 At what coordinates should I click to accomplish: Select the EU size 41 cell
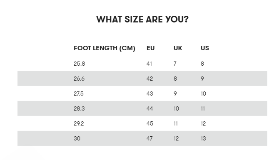[149, 64]
